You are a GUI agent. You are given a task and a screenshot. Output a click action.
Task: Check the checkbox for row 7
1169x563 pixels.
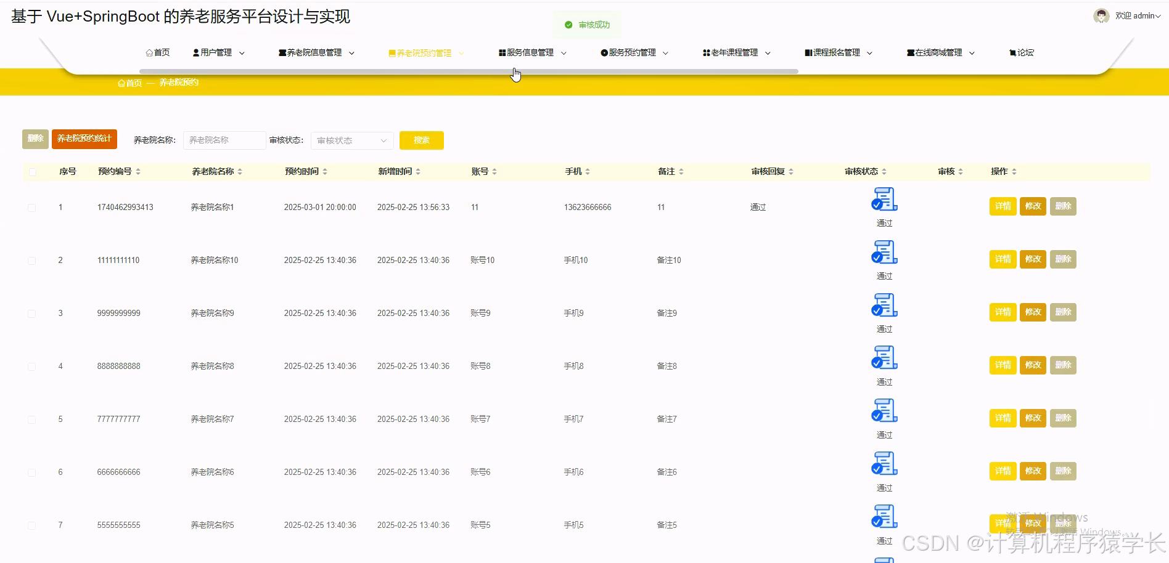click(31, 525)
